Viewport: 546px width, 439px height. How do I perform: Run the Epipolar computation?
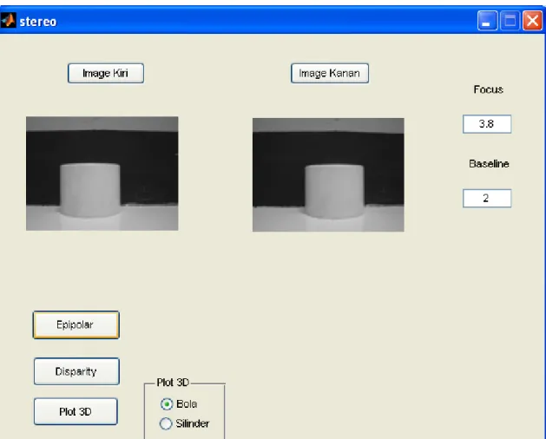[76, 324]
